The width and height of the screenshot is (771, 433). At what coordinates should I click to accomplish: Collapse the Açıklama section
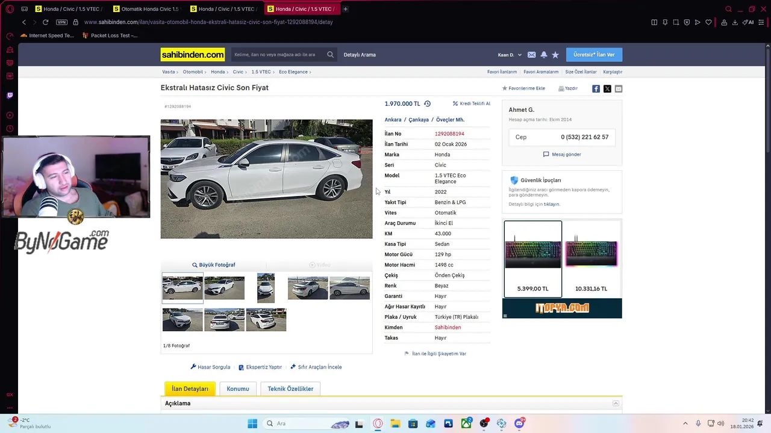pos(616,404)
